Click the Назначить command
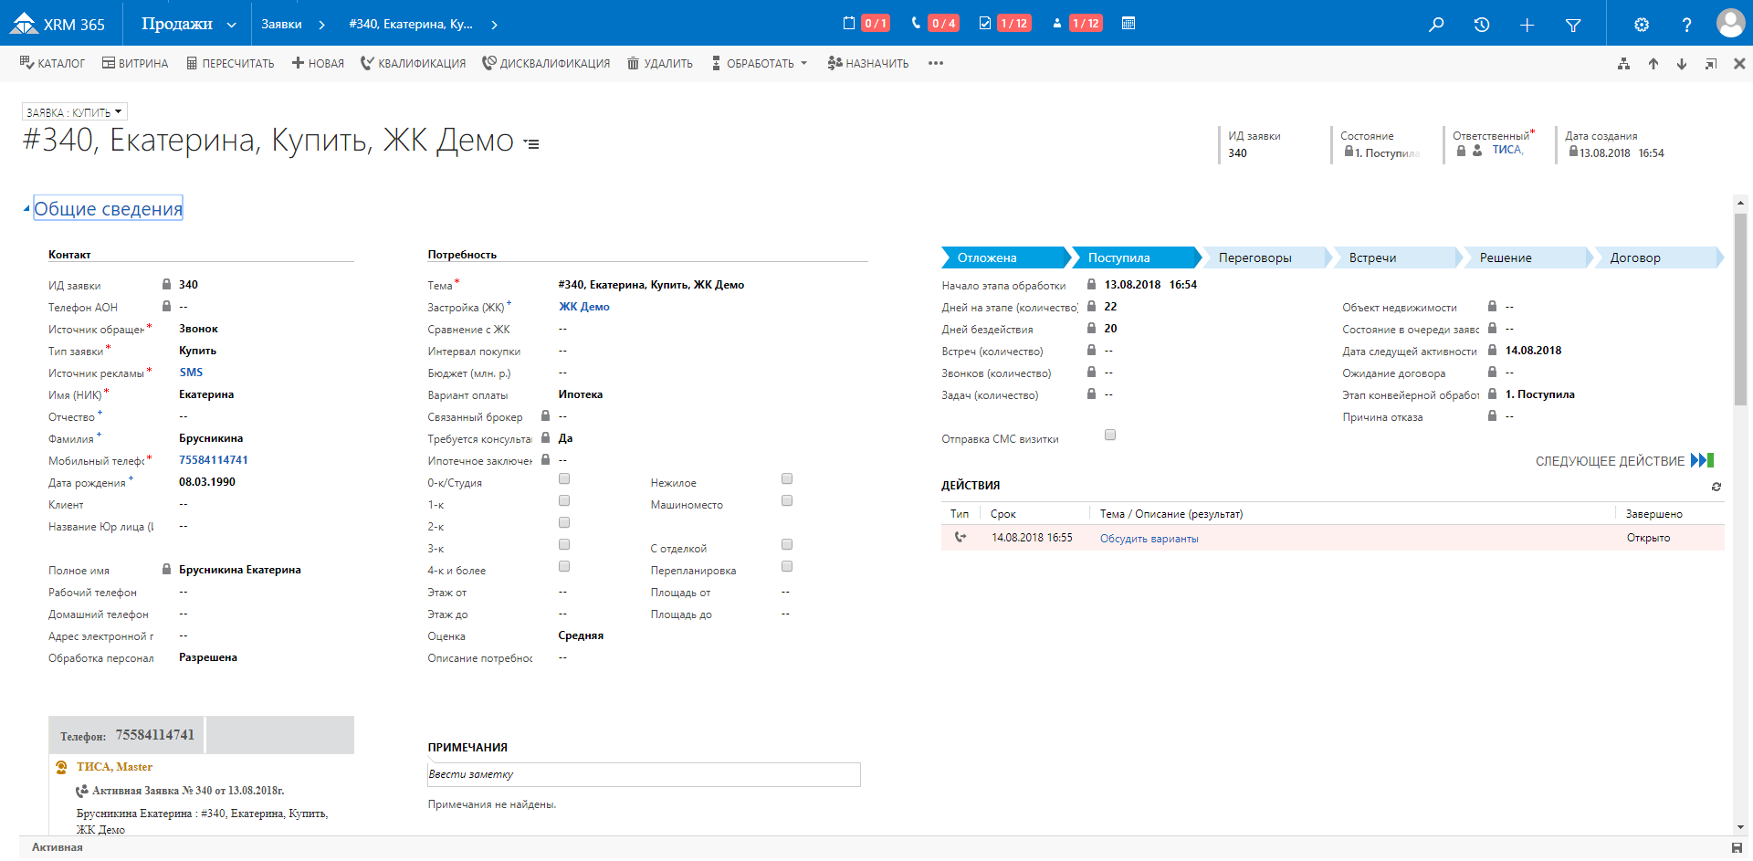The width and height of the screenshot is (1753, 861). [x=867, y=63]
